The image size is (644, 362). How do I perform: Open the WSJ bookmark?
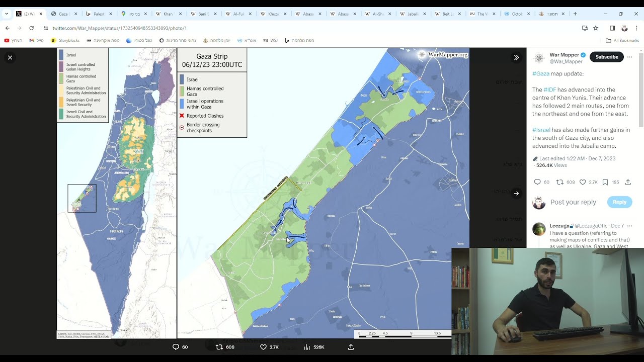pos(271,40)
